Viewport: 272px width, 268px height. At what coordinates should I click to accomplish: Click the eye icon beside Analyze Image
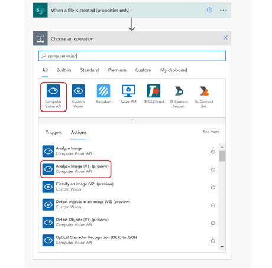pos(48,151)
